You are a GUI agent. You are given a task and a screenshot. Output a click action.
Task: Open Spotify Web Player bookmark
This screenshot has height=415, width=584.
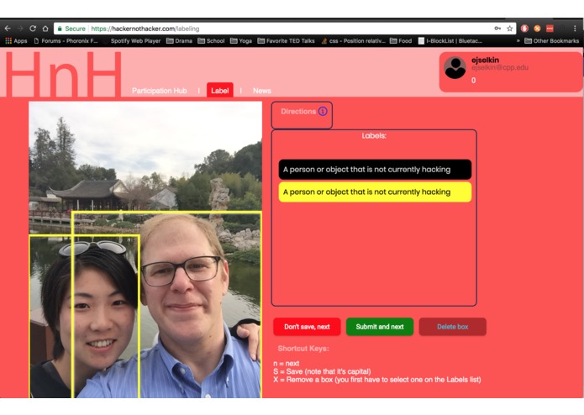(135, 41)
